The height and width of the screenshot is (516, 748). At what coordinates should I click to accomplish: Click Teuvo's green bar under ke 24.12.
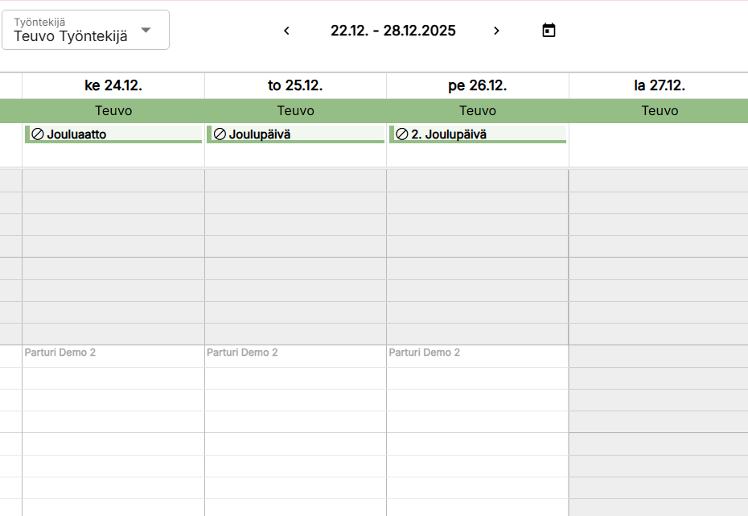pos(113,111)
